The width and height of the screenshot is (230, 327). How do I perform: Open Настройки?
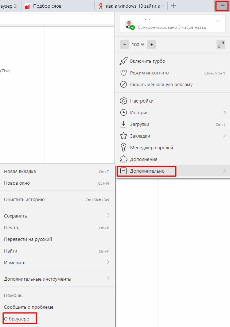click(172, 101)
